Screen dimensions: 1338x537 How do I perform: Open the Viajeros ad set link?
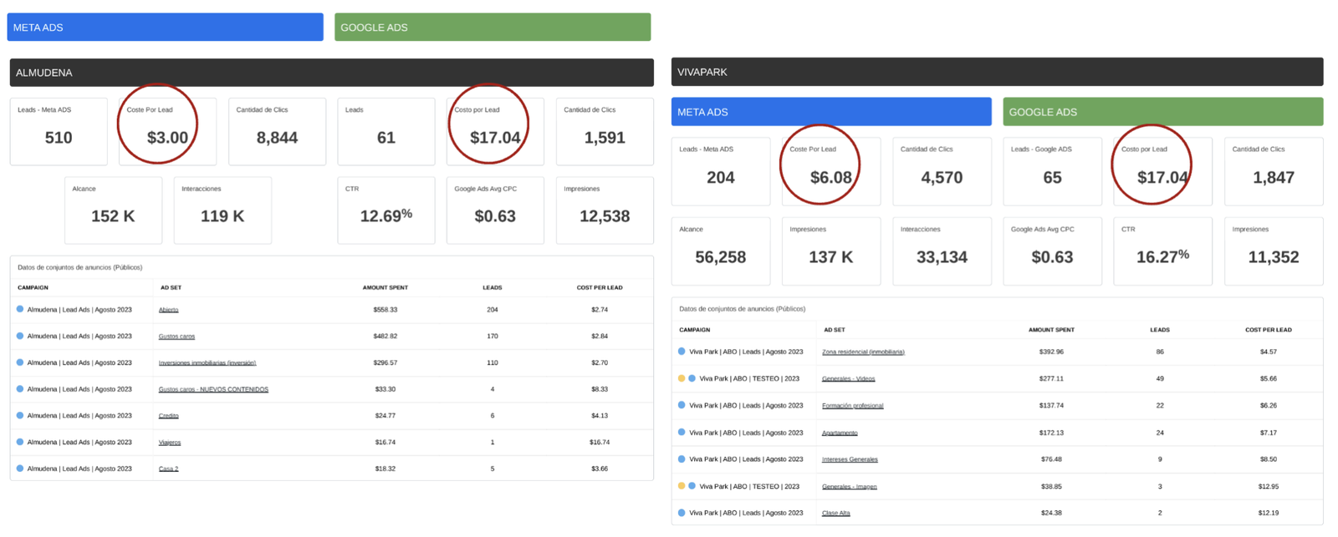pos(170,443)
